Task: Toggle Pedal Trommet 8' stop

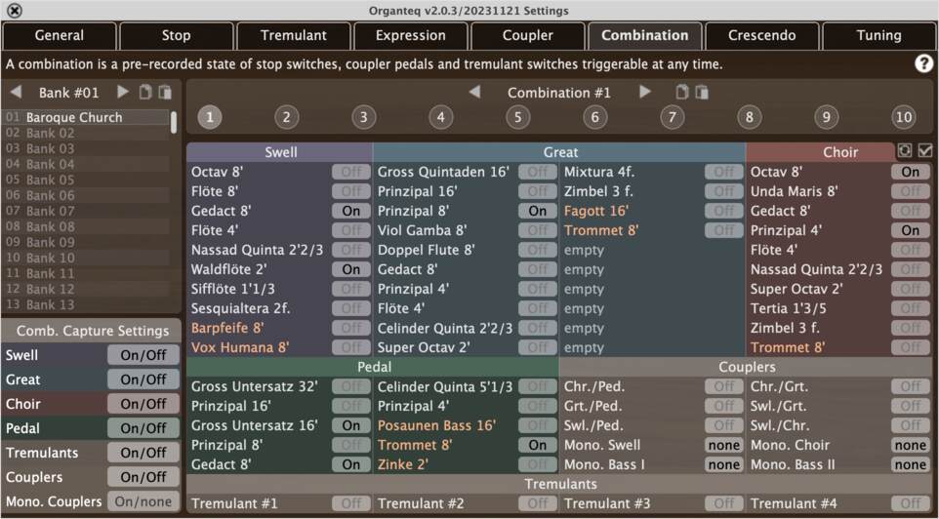Action: click(537, 445)
